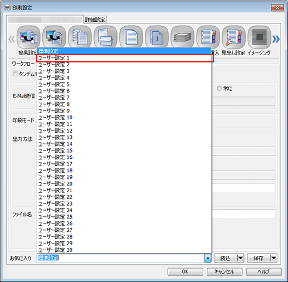Close the 印刷設定 dialog
Viewport: 288px width, 282px height.
coord(277,8)
